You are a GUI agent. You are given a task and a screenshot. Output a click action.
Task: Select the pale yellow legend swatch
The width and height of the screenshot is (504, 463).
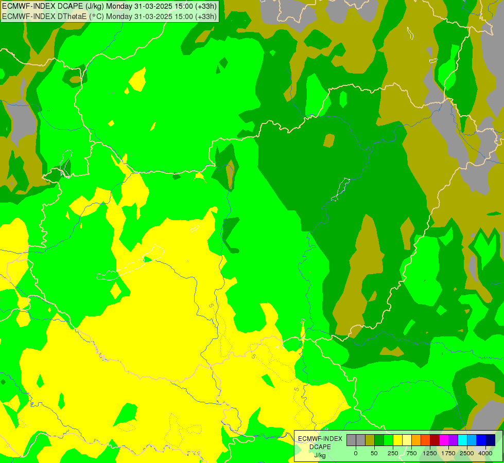pos(407,440)
